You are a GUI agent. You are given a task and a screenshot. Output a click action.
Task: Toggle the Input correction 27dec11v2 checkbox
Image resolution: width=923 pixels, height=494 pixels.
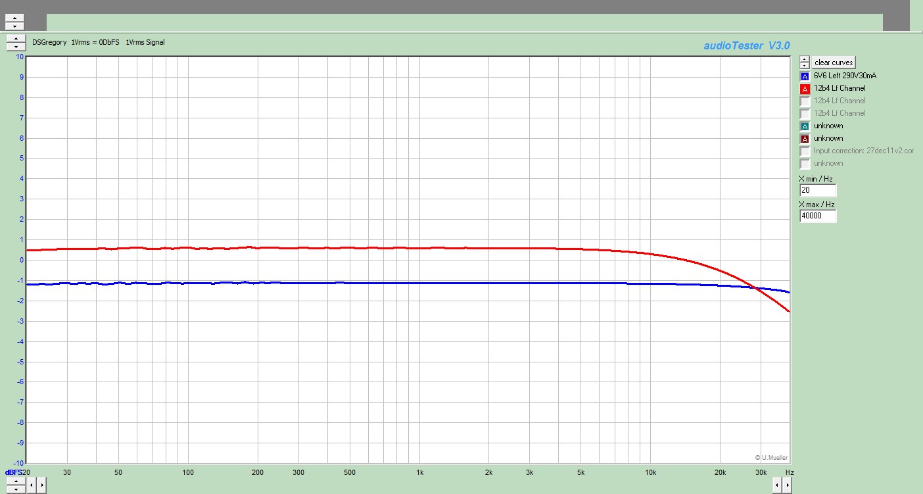[805, 151]
